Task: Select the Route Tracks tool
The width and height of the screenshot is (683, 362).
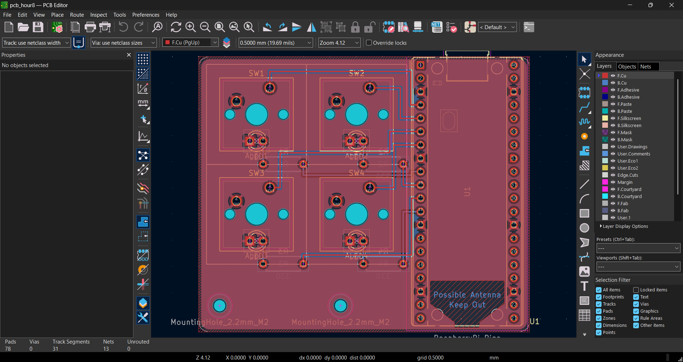Action: point(584,107)
